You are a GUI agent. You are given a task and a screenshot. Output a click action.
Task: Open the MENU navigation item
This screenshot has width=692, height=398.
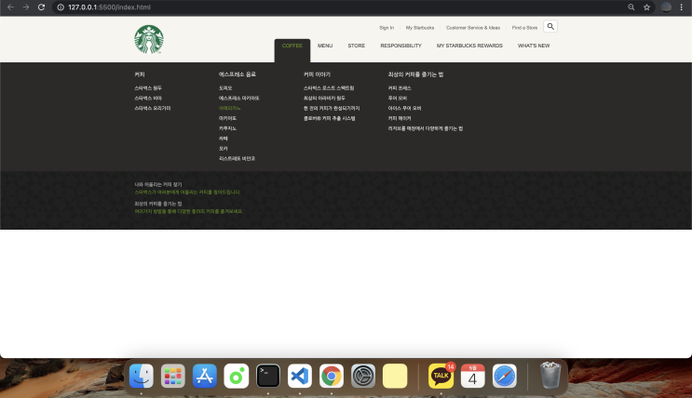click(x=325, y=46)
